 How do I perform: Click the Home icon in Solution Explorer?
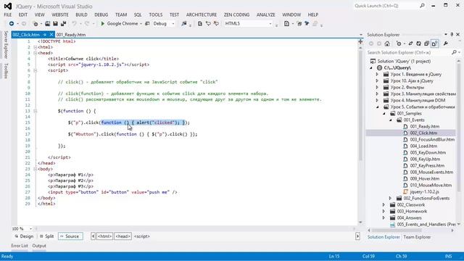pos(387,43)
